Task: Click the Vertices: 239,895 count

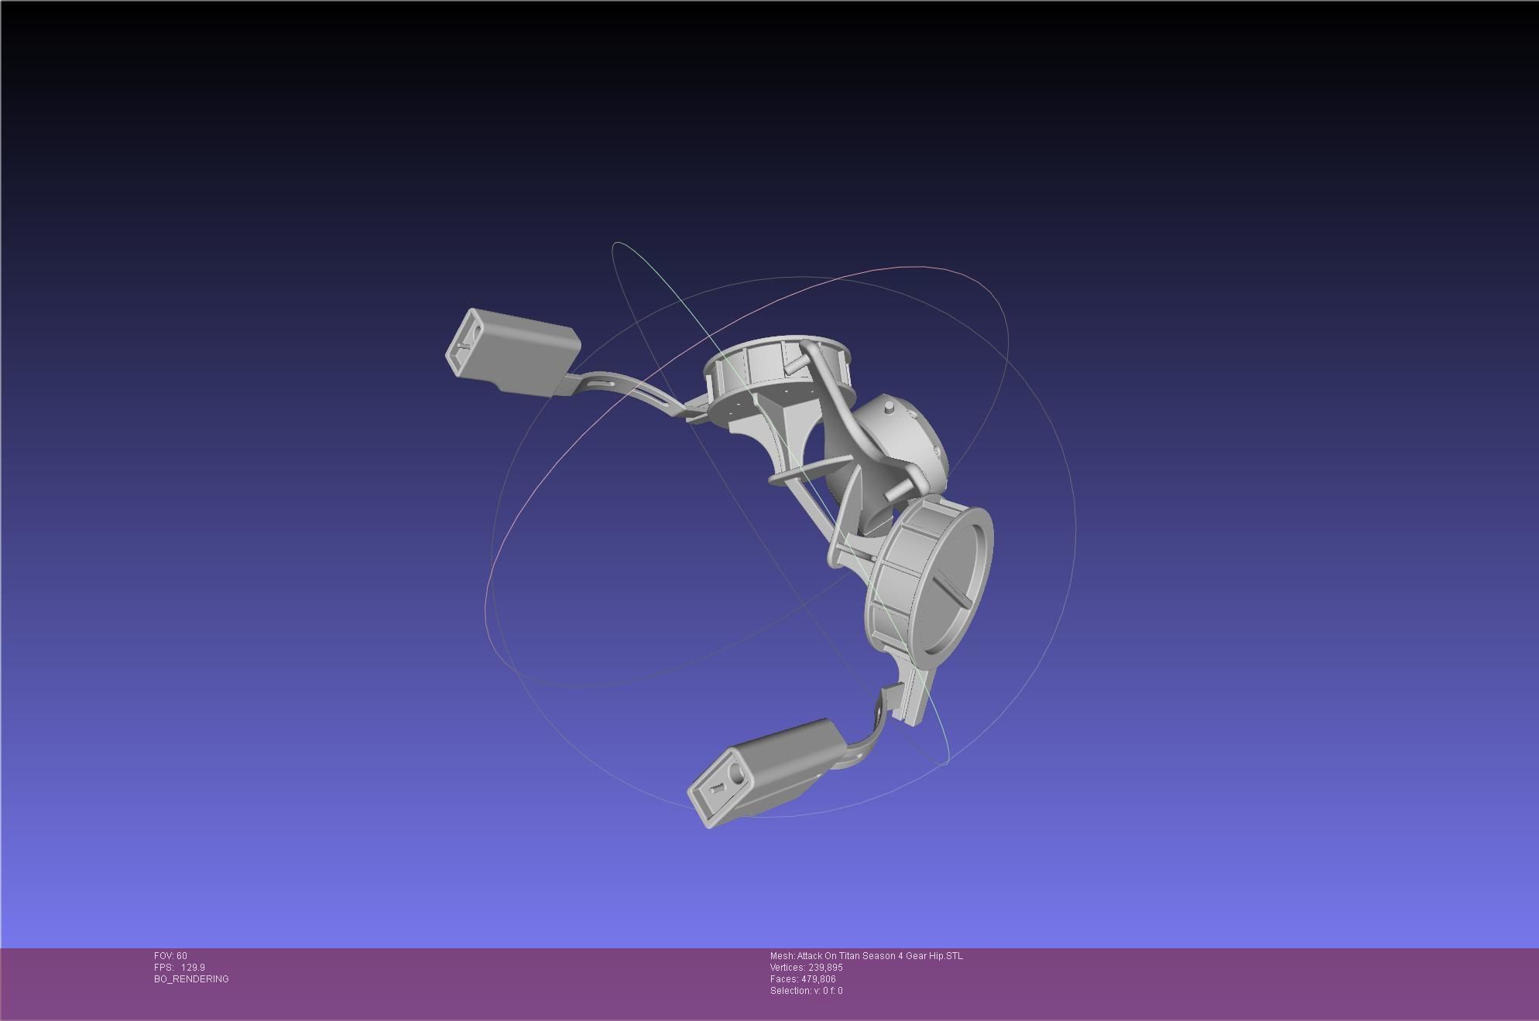Action: (x=806, y=968)
